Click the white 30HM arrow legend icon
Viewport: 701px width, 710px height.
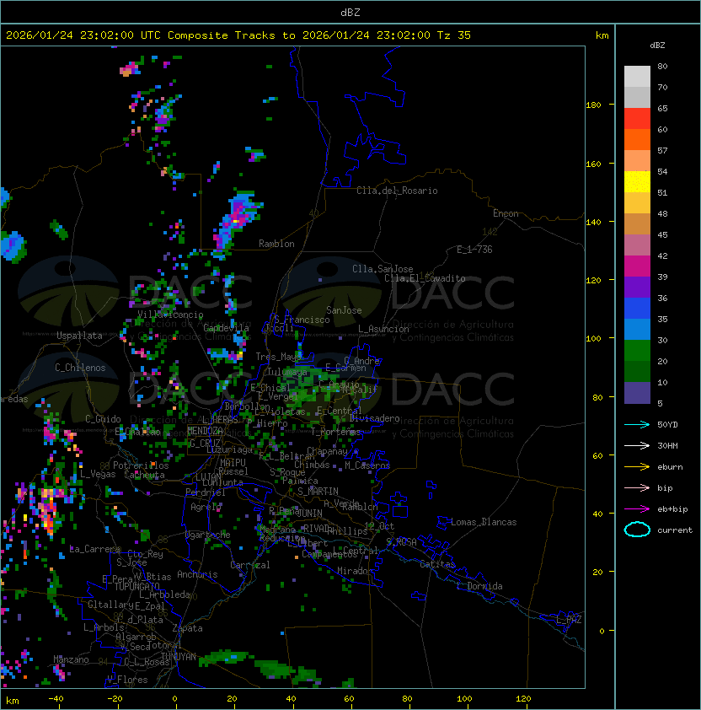point(637,446)
